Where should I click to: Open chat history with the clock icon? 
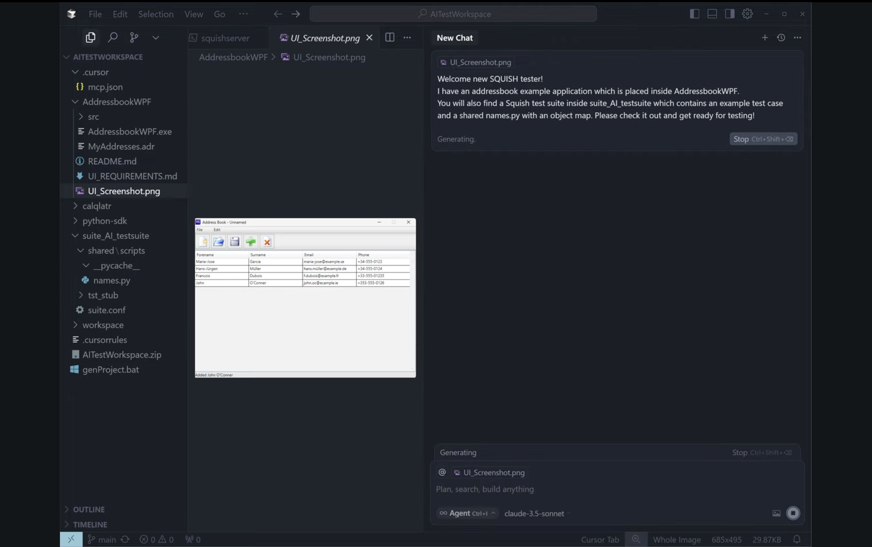pos(781,38)
